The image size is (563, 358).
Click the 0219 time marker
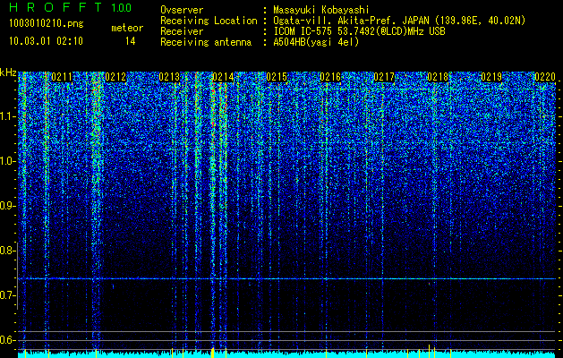click(491, 77)
